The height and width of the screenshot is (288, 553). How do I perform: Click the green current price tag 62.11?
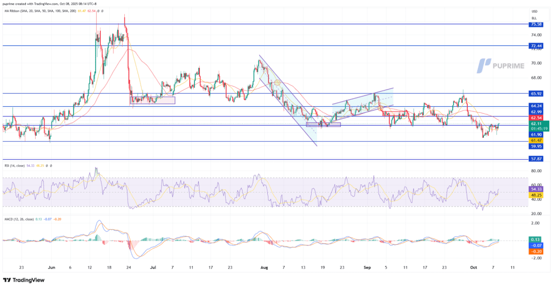pos(537,124)
